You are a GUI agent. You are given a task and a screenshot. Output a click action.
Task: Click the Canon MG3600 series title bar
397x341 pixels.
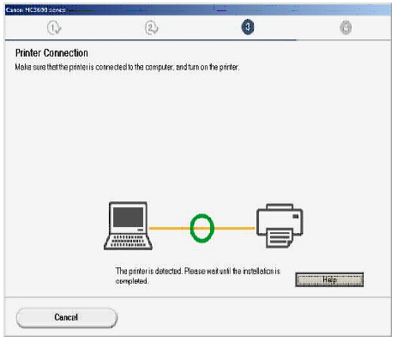198,10
